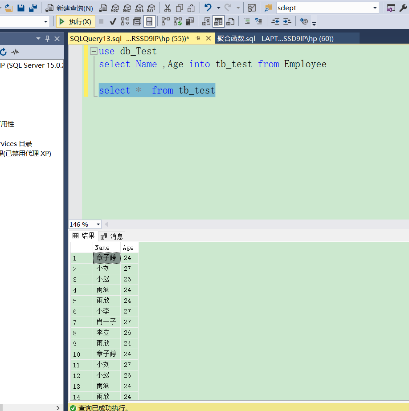Image resolution: width=409 pixels, height=411 pixels.
Task: Open a new DMX query
Action: 127,8
